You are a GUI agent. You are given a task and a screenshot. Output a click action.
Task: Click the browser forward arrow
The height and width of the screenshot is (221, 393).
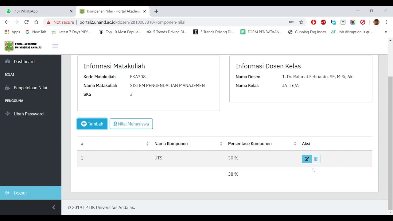click(17, 22)
